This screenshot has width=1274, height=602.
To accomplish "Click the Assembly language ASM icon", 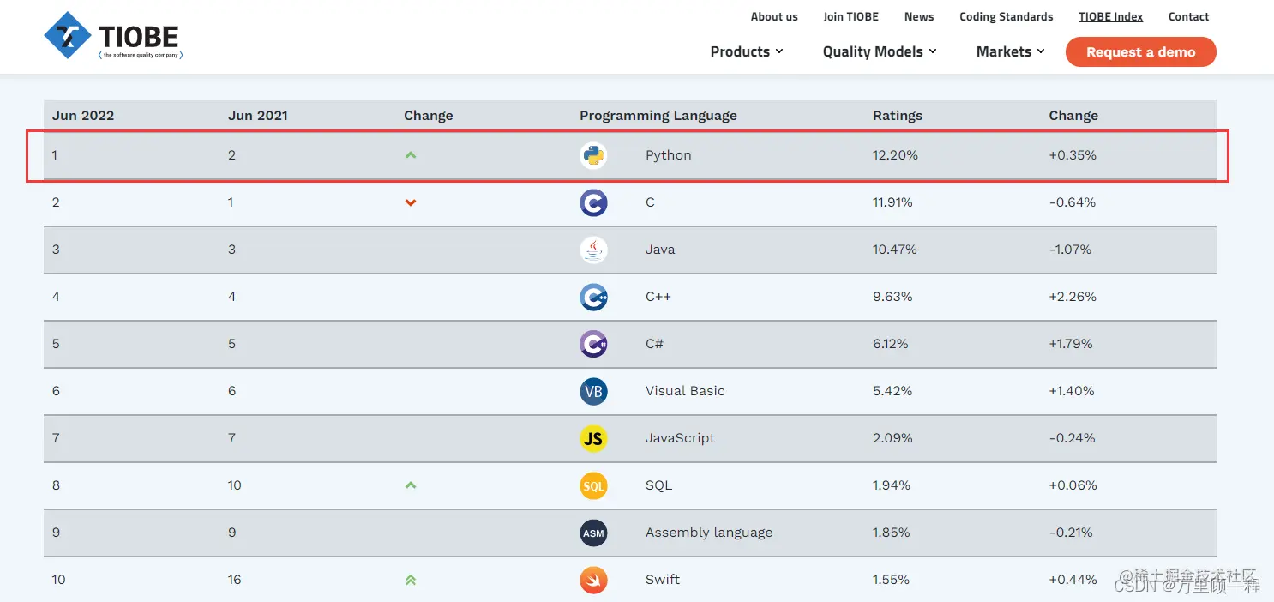I will tap(593, 533).
